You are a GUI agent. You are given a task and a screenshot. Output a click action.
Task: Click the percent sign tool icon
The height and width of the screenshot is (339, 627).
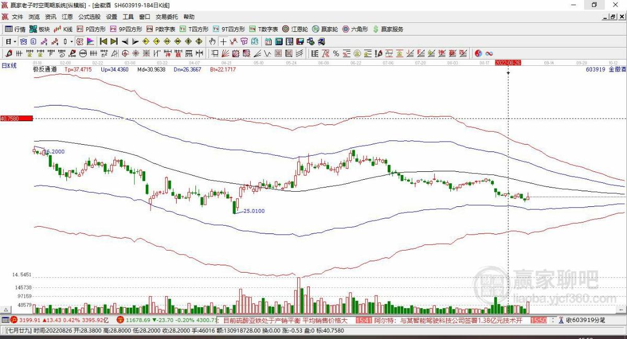pos(336,53)
